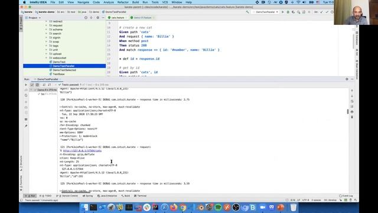Click the pin tab icon in Run sidebar
The width and height of the screenshot is (378, 213).
point(26,126)
